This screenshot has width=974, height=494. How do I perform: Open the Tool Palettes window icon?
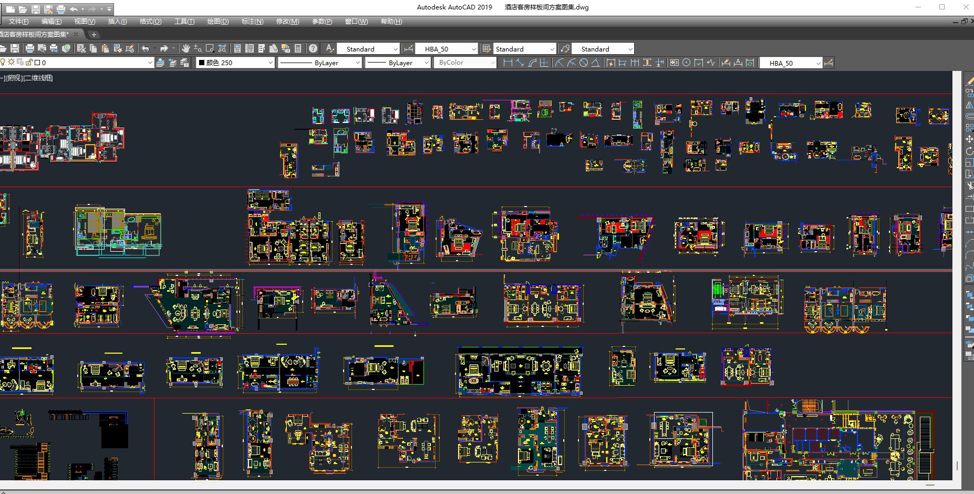tap(261, 48)
